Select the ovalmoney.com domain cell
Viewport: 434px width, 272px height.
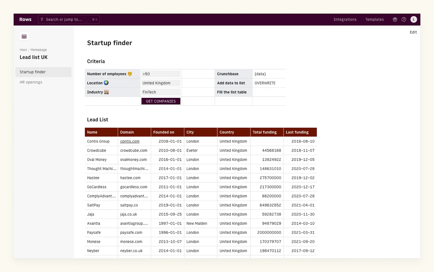click(134, 160)
